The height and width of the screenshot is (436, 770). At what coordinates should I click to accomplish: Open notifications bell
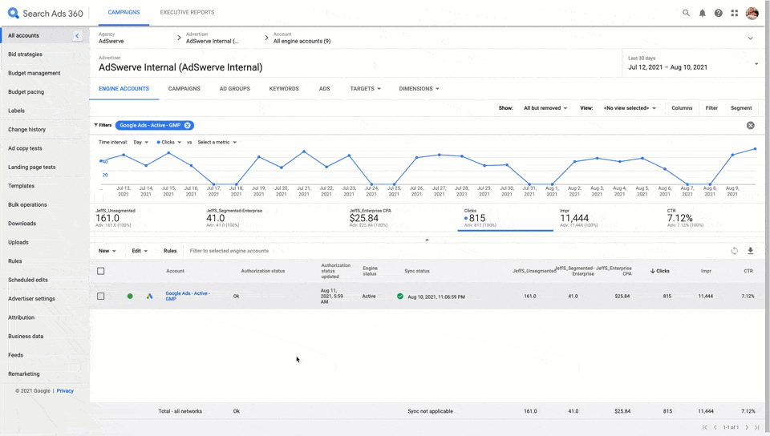(703, 14)
